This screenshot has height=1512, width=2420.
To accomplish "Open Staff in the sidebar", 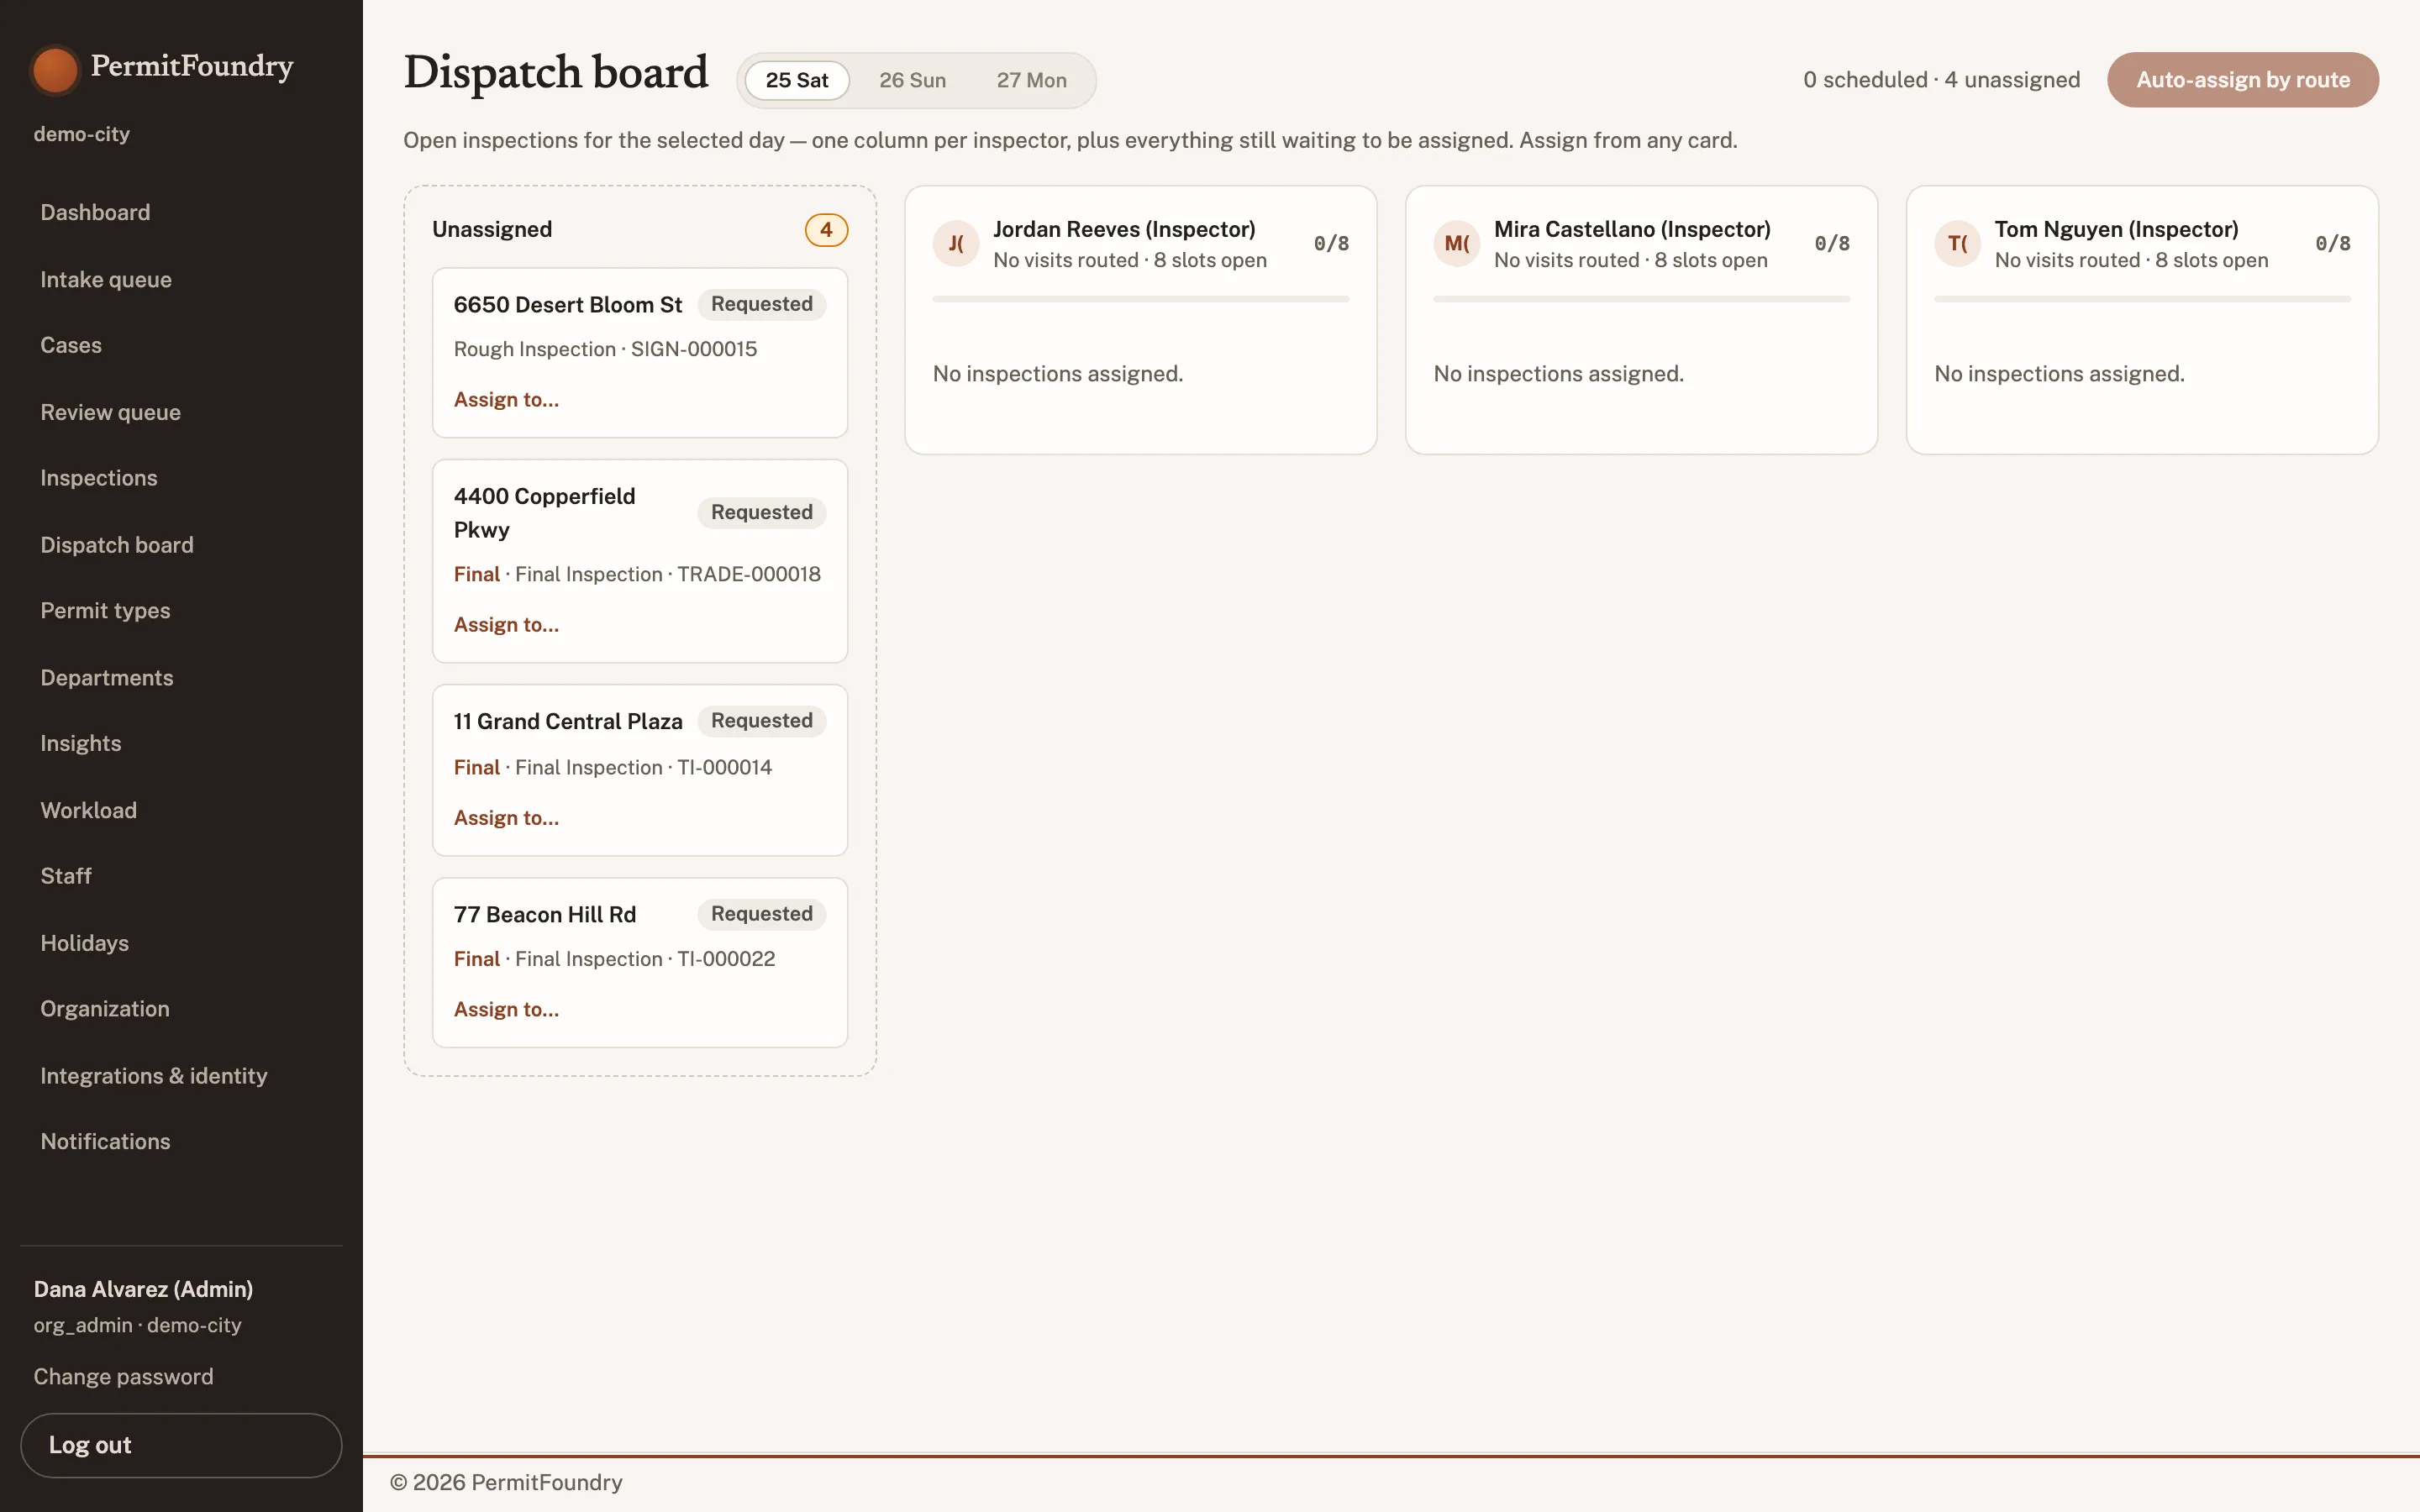I will [66, 876].
